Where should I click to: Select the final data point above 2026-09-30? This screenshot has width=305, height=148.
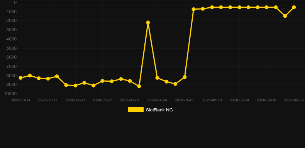point(294,7)
